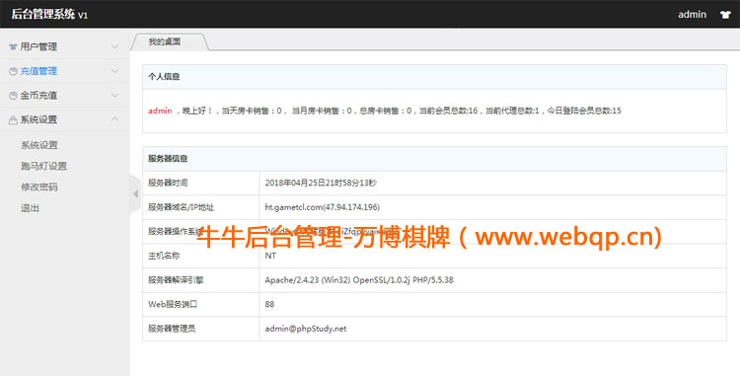Click the 充值管理 clock icon
This screenshot has width=740, height=376.
point(13,71)
